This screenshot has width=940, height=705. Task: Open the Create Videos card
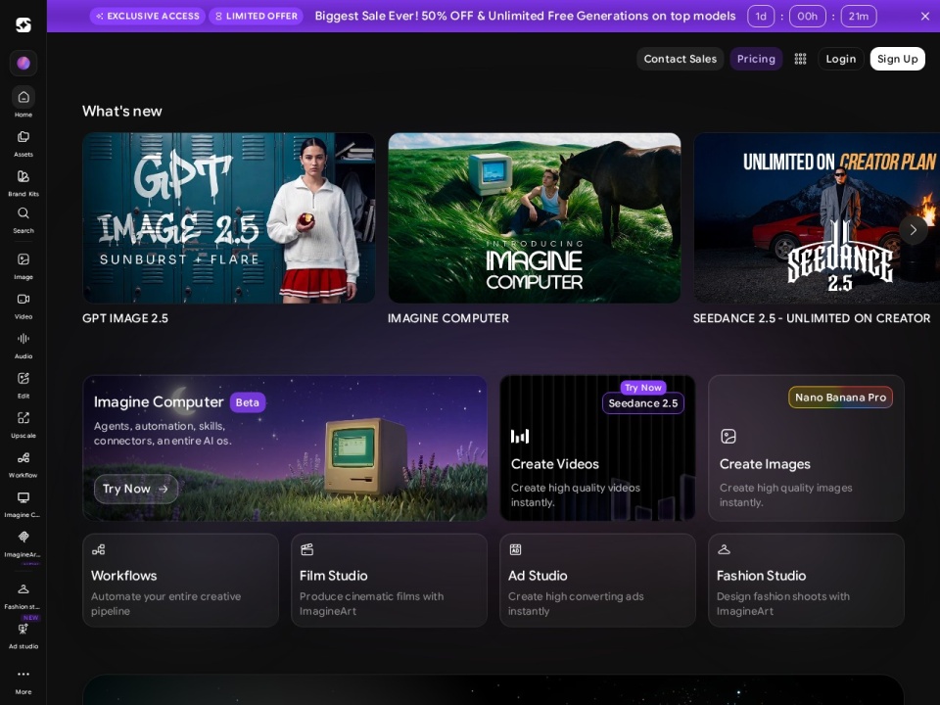597,447
